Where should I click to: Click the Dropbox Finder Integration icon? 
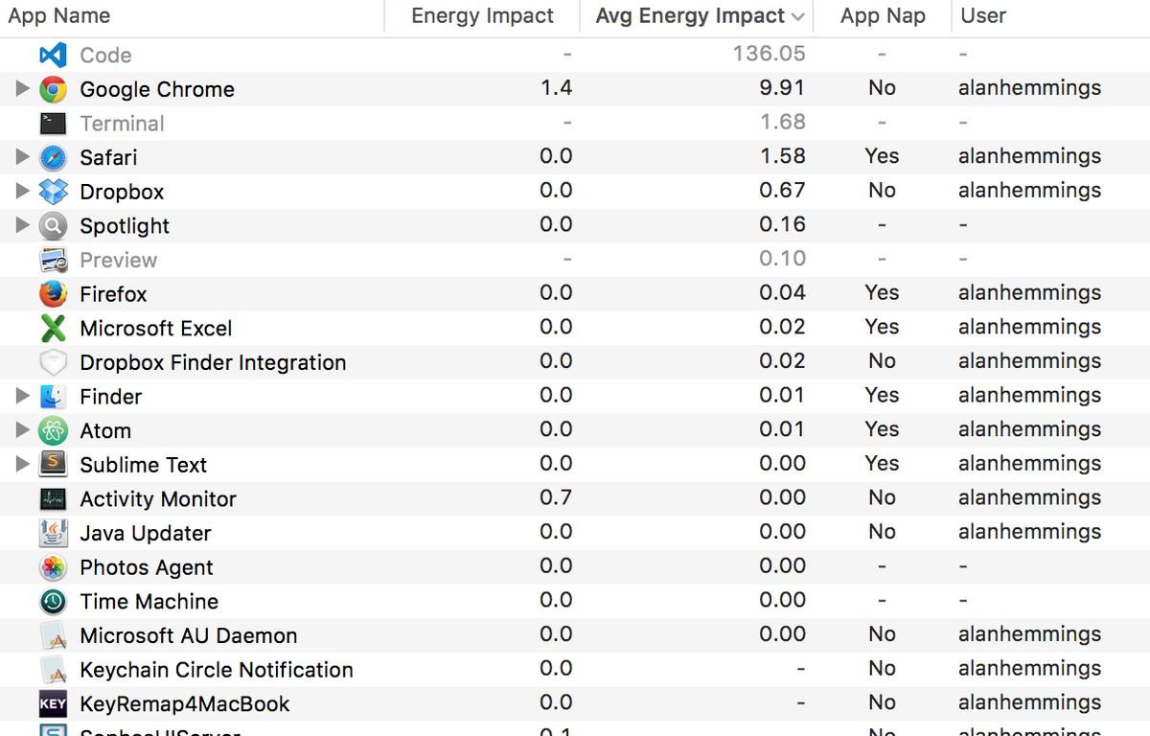click(53, 362)
